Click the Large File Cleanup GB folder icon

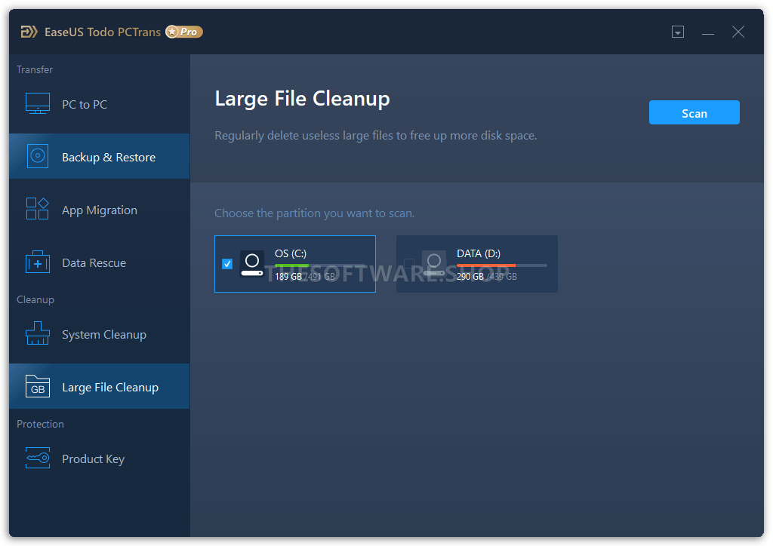pos(38,386)
